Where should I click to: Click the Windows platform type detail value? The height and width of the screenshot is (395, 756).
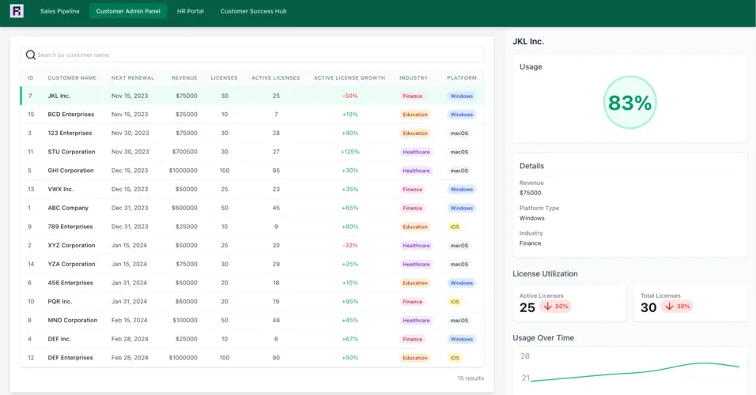coord(531,218)
